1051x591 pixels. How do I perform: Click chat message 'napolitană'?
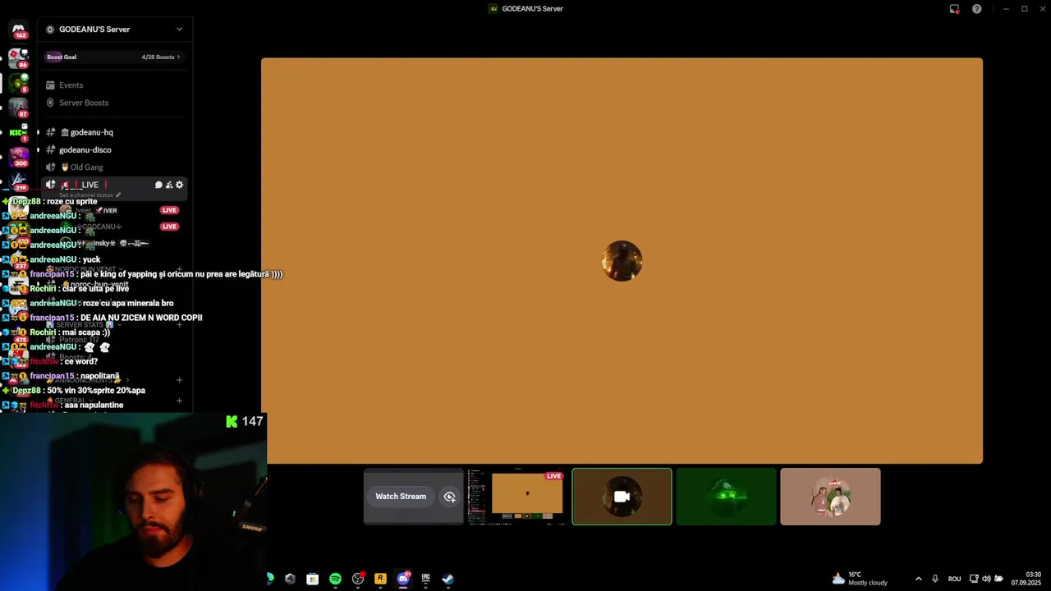[100, 376]
